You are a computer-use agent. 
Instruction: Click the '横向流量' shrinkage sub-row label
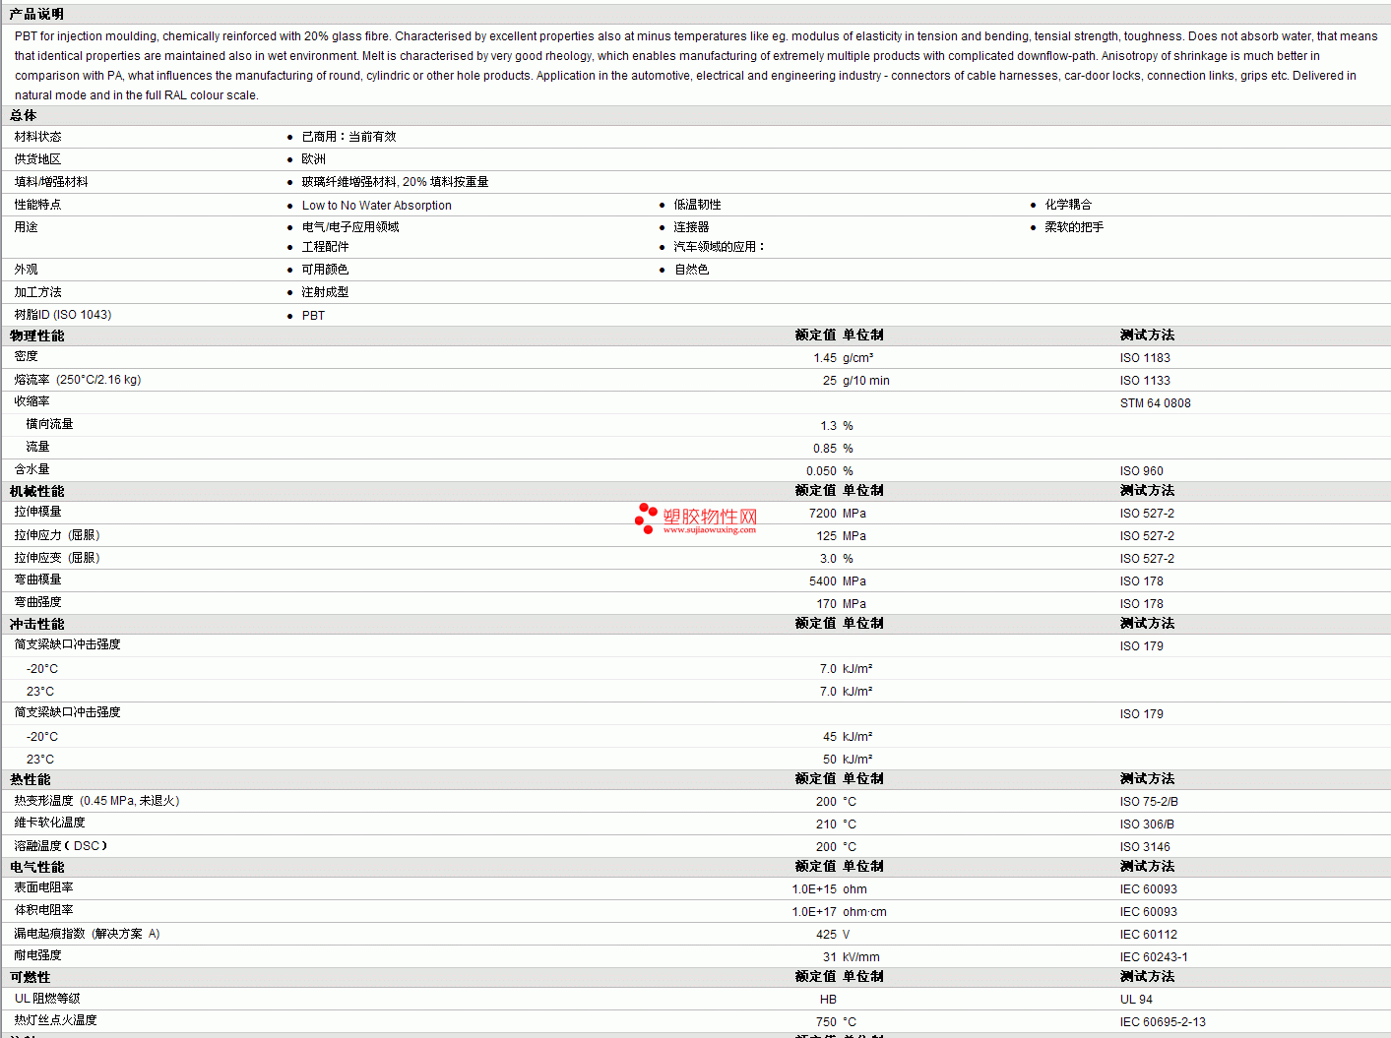(x=49, y=424)
